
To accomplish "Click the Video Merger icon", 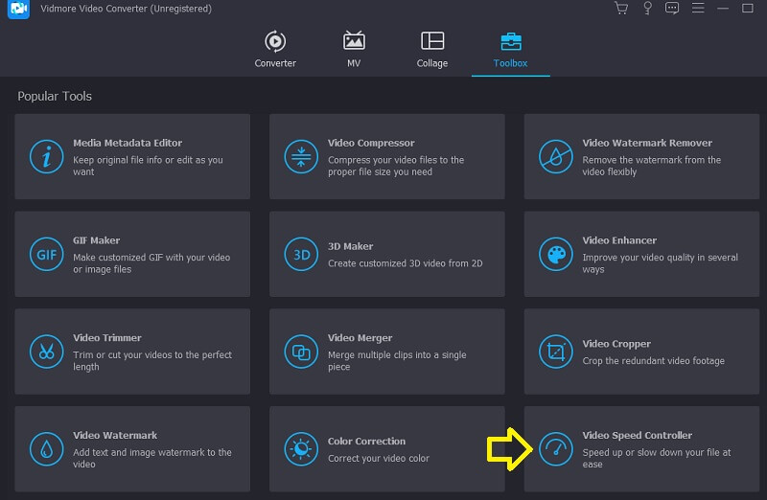I will [301, 352].
